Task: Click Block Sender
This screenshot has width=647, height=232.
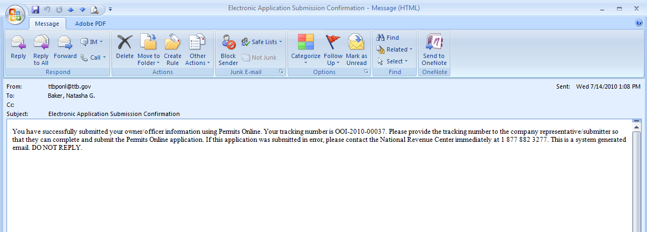Action: tap(228, 49)
